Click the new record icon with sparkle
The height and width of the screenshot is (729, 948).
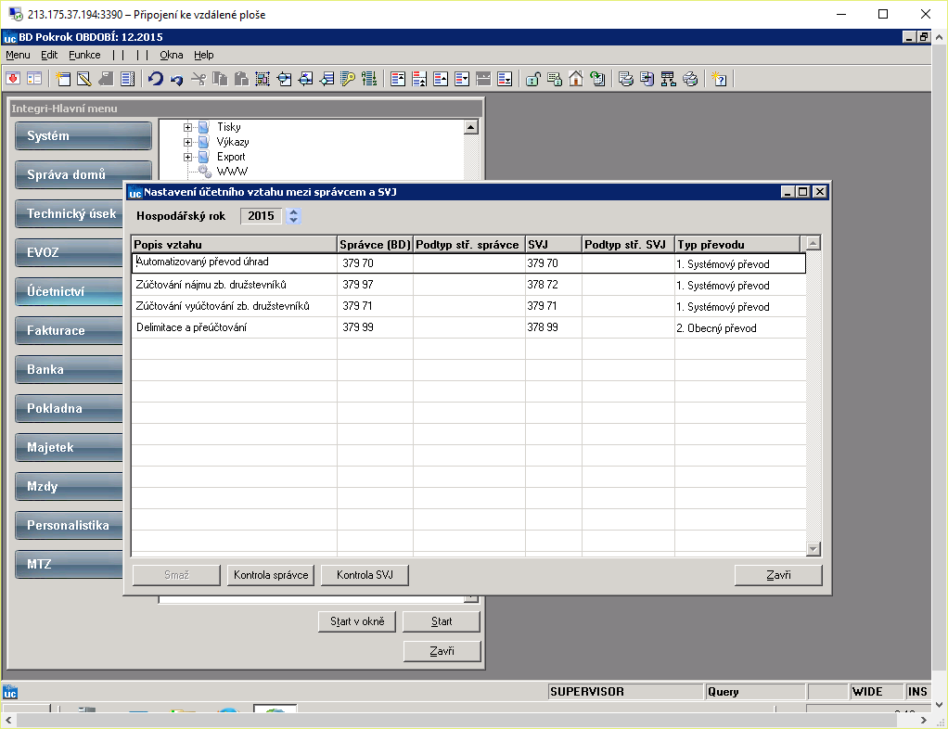(x=63, y=79)
